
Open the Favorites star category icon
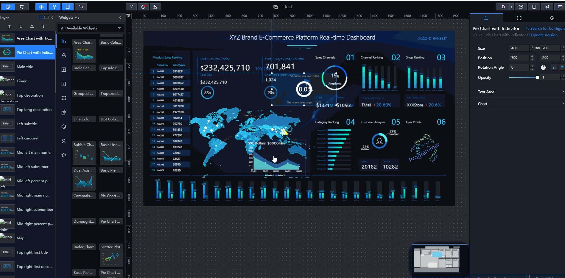click(64, 155)
